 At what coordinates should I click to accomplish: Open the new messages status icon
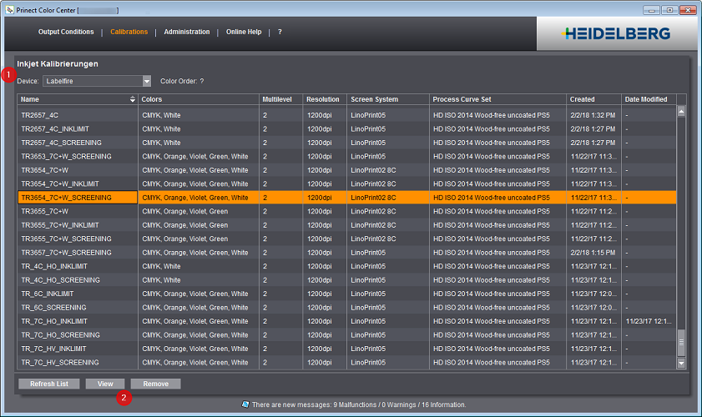[x=245, y=404]
